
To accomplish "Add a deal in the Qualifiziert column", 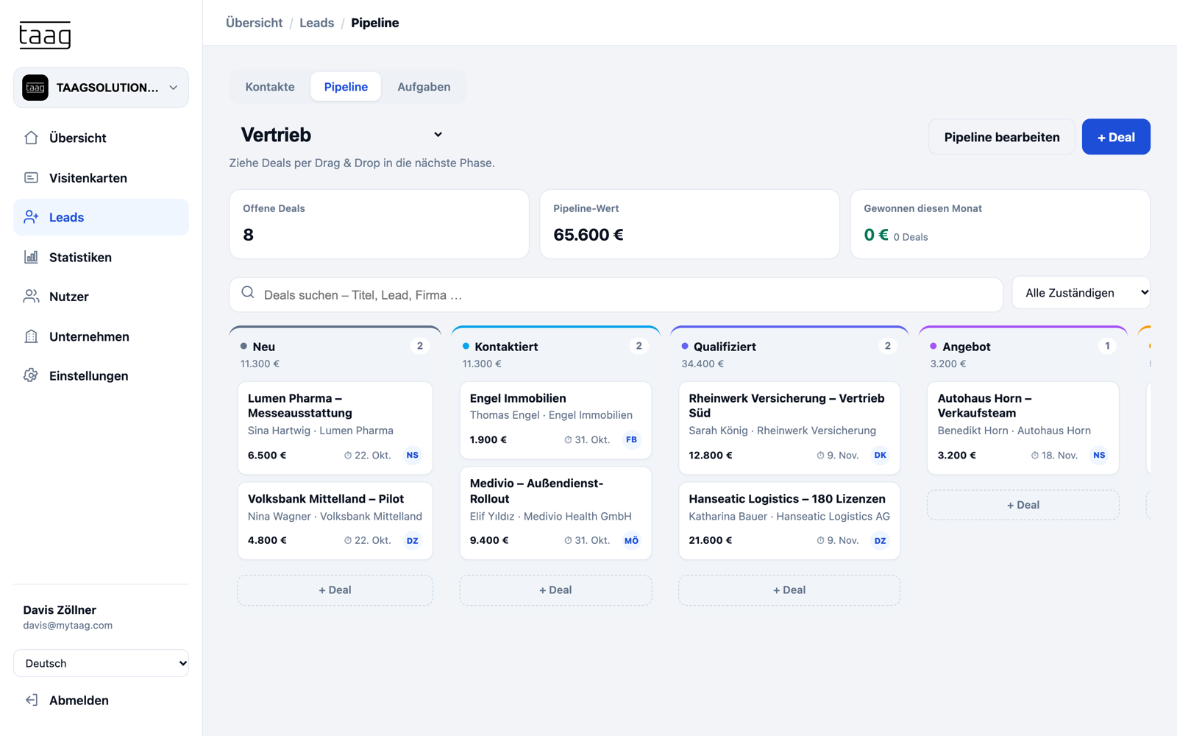I will click(x=789, y=590).
